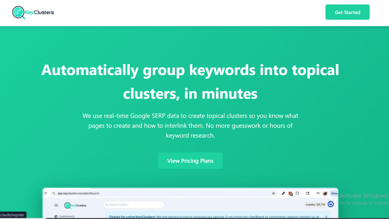This screenshot has width=389, height=219.
Task: Click the tab search icon in the toolbar
Action: (x=308, y=193)
